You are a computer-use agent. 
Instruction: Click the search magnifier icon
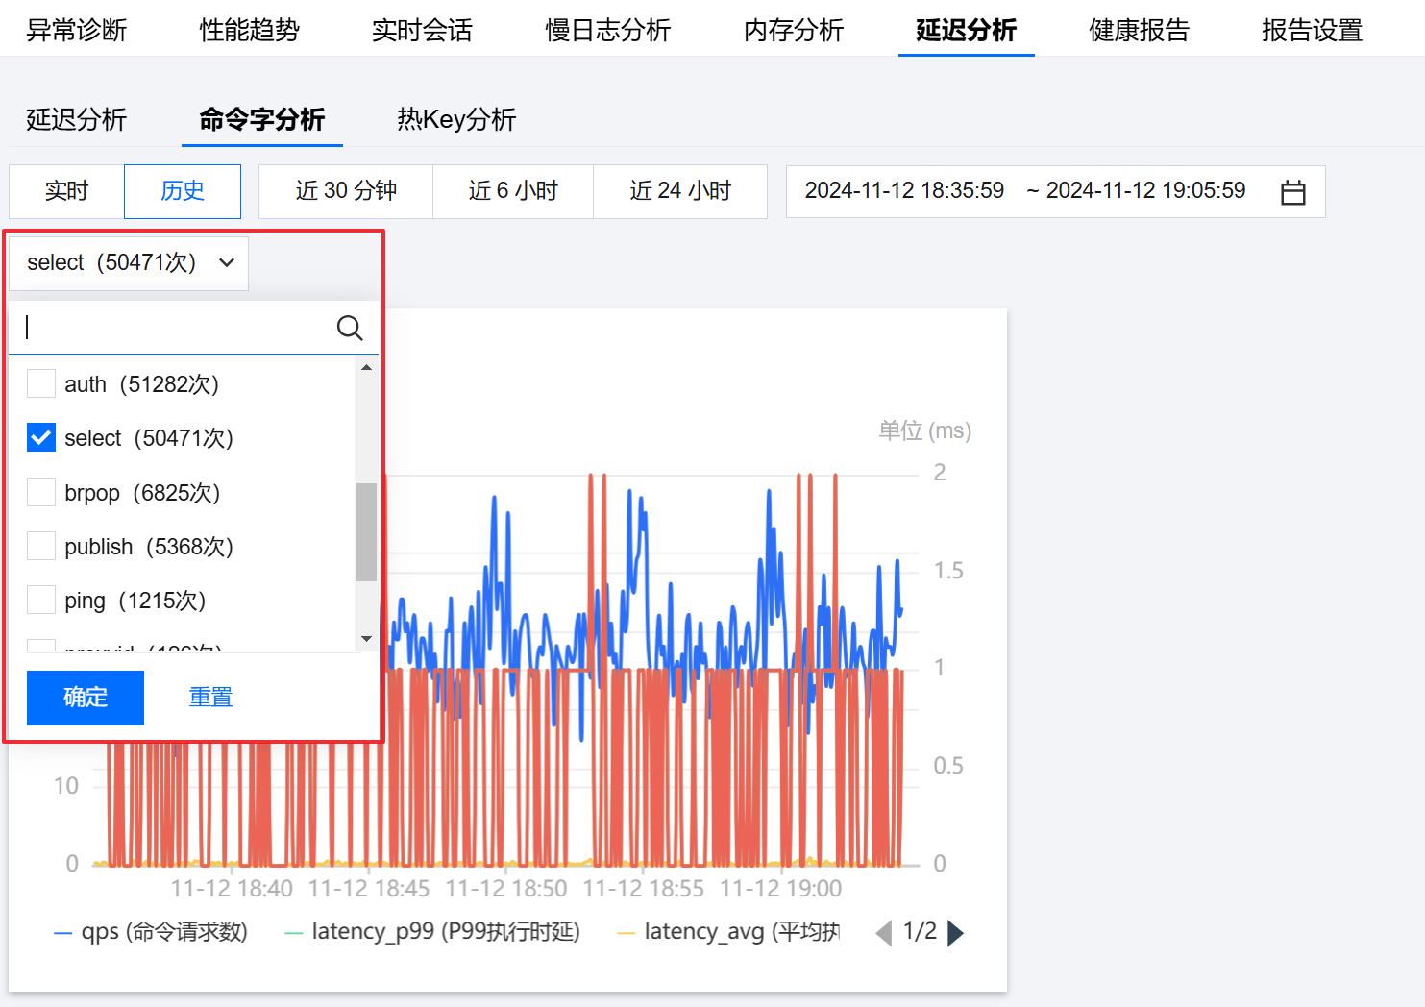tap(350, 329)
